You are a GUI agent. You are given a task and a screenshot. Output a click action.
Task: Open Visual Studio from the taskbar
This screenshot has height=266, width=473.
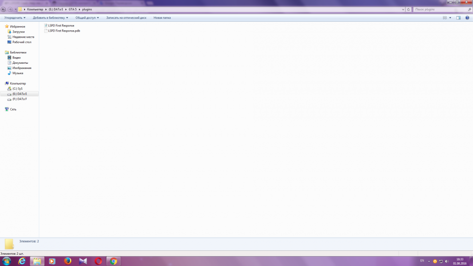pos(83,261)
